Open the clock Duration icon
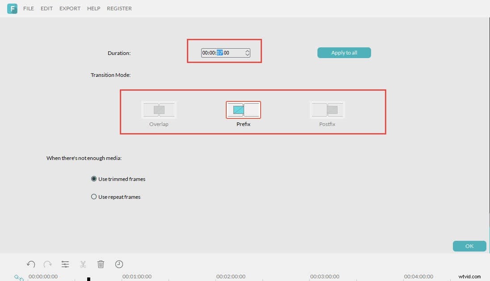Screen dimensions: 490x281 coord(119,264)
